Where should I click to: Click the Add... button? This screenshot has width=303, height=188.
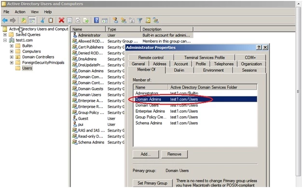click(x=146, y=154)
